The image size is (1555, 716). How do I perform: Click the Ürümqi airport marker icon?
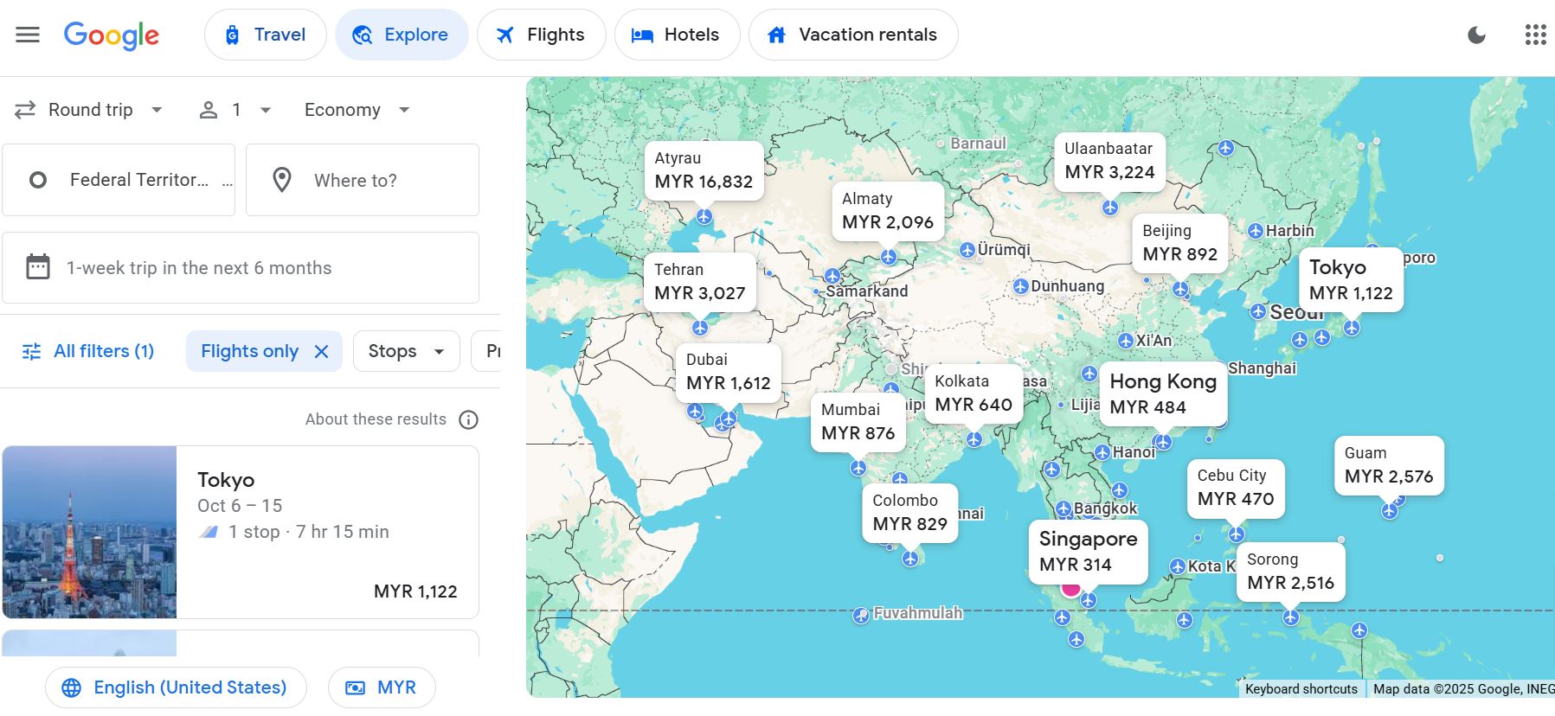pyautogui.click(x=967, y=250)
